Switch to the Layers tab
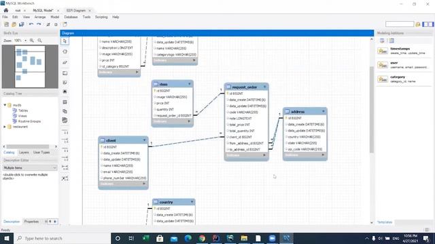 click(24, 152)
